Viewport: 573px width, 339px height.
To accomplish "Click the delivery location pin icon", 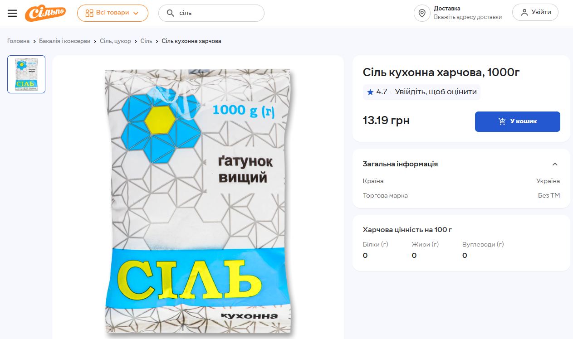I will 422,13.
